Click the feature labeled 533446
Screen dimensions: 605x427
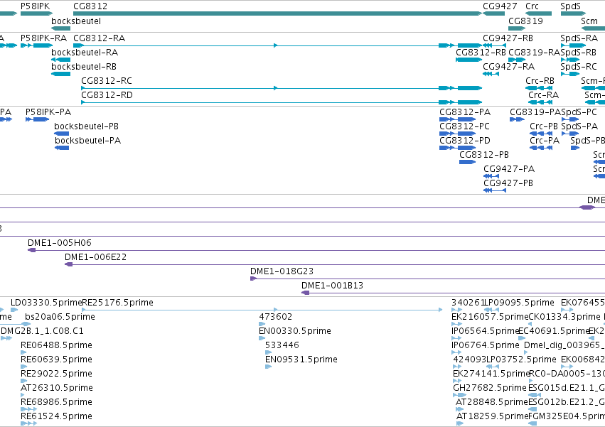click(282, 345)
